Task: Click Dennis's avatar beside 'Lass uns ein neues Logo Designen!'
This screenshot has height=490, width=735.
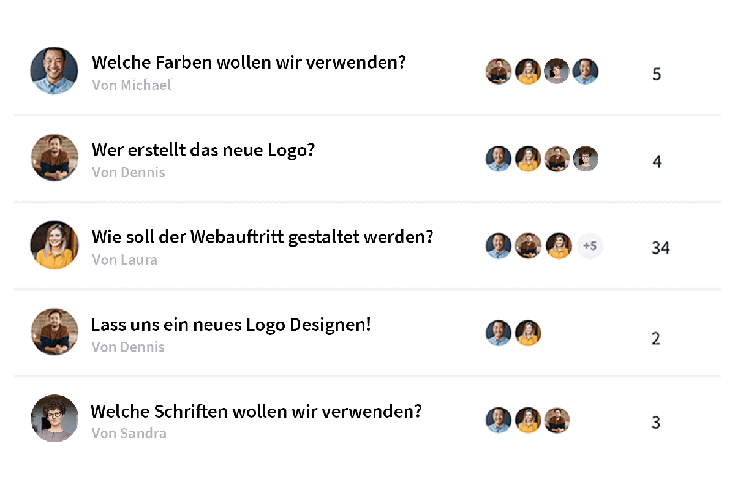Action: click(x=55, y=332)
